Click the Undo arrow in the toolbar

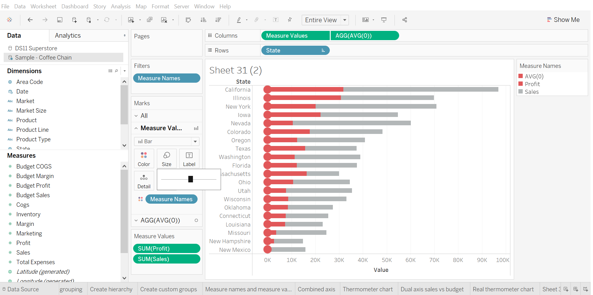(30, 20)
